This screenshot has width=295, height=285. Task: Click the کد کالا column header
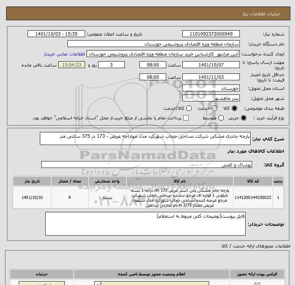point(253,181)
